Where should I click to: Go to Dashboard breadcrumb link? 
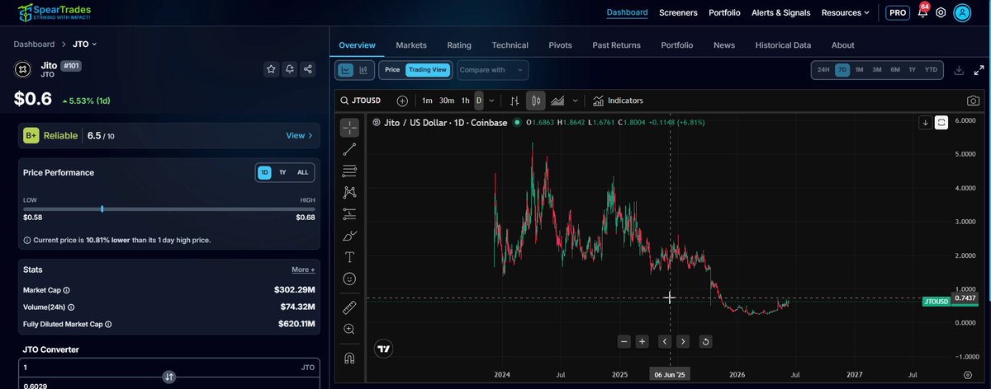[x=34, y=44]
